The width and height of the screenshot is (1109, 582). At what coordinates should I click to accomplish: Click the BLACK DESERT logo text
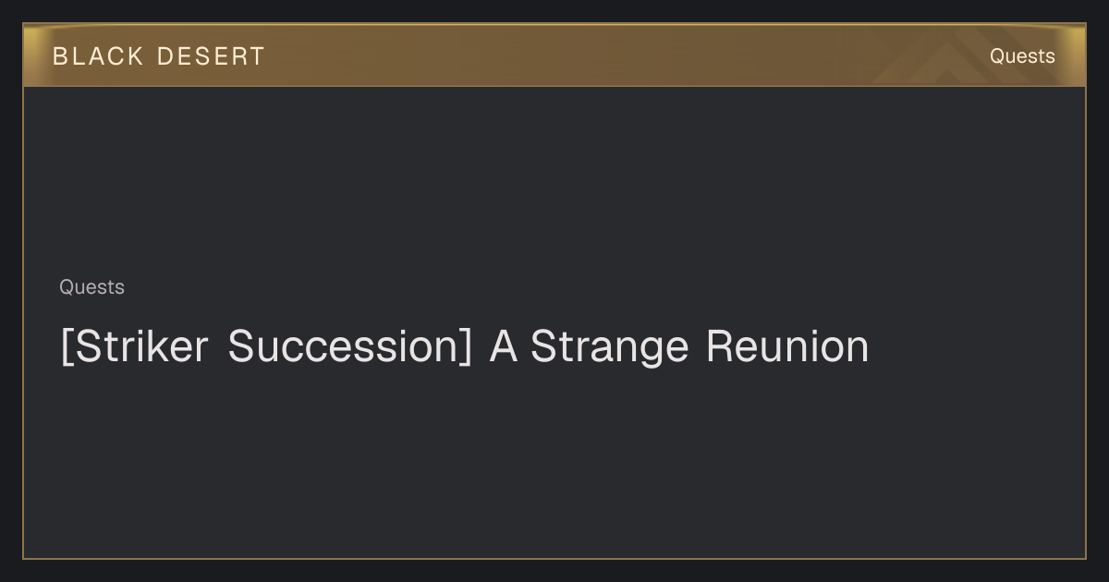[x=159, y=56]
